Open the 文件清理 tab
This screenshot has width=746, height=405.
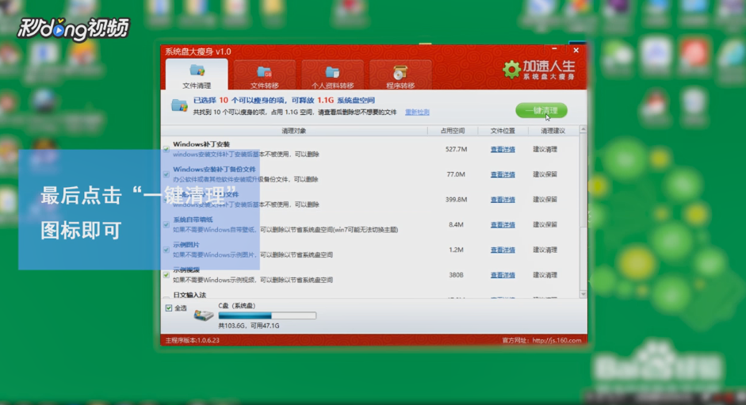[x=197, y=75]
